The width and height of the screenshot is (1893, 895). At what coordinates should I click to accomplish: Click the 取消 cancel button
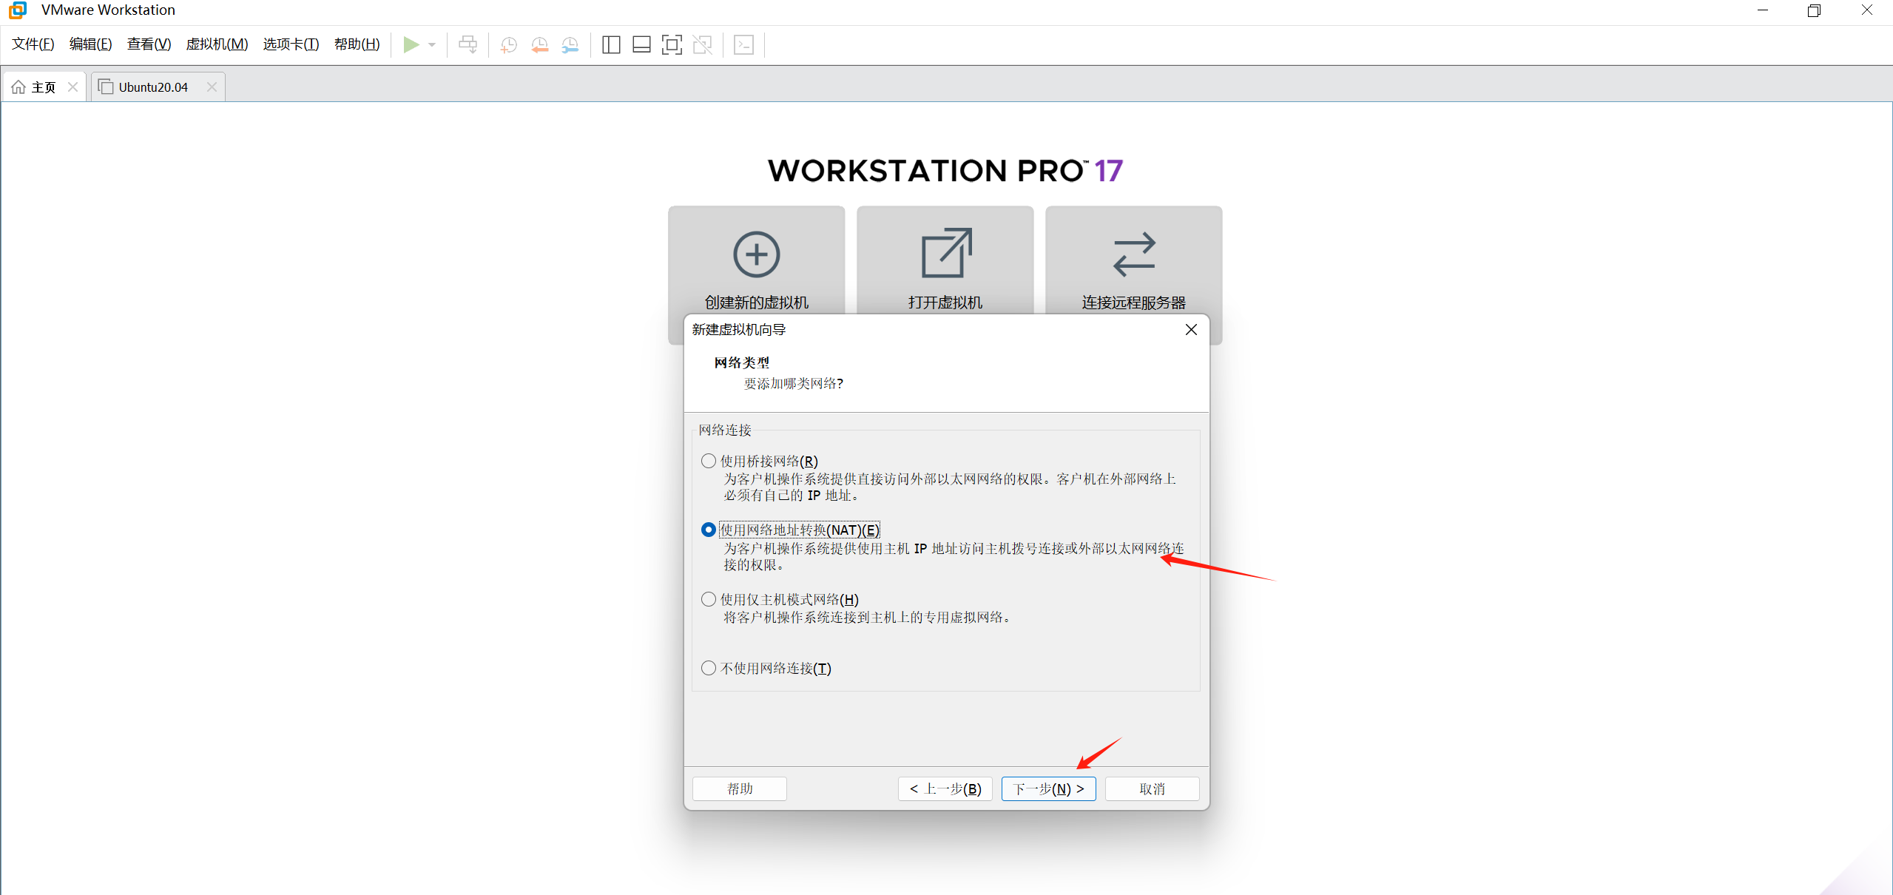tap(1152, 788)
